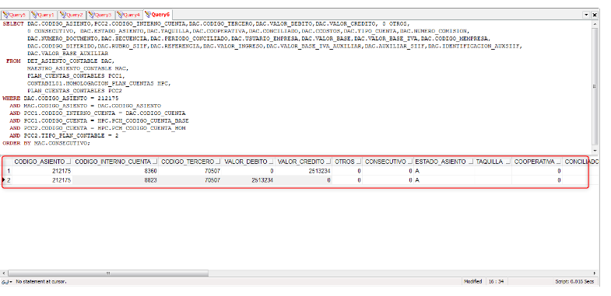Click the editor scrollbar down arrow
Viewport: 611px width, 296px height.
tap(595, 151)
